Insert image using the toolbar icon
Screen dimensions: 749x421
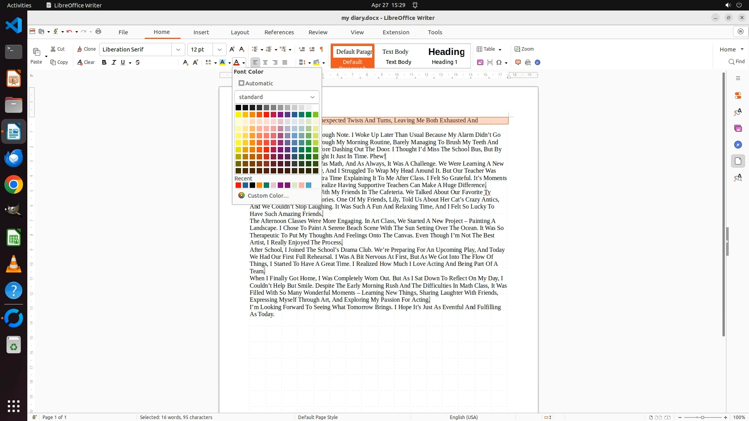point(480,62)
